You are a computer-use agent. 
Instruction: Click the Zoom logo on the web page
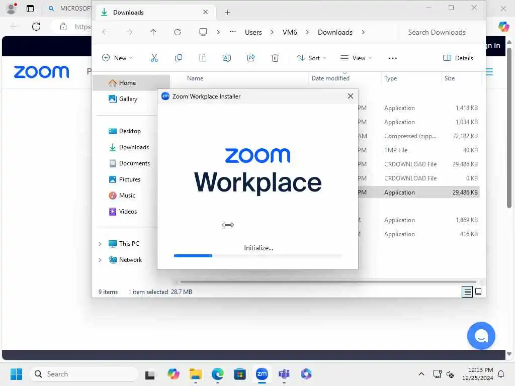41,72
